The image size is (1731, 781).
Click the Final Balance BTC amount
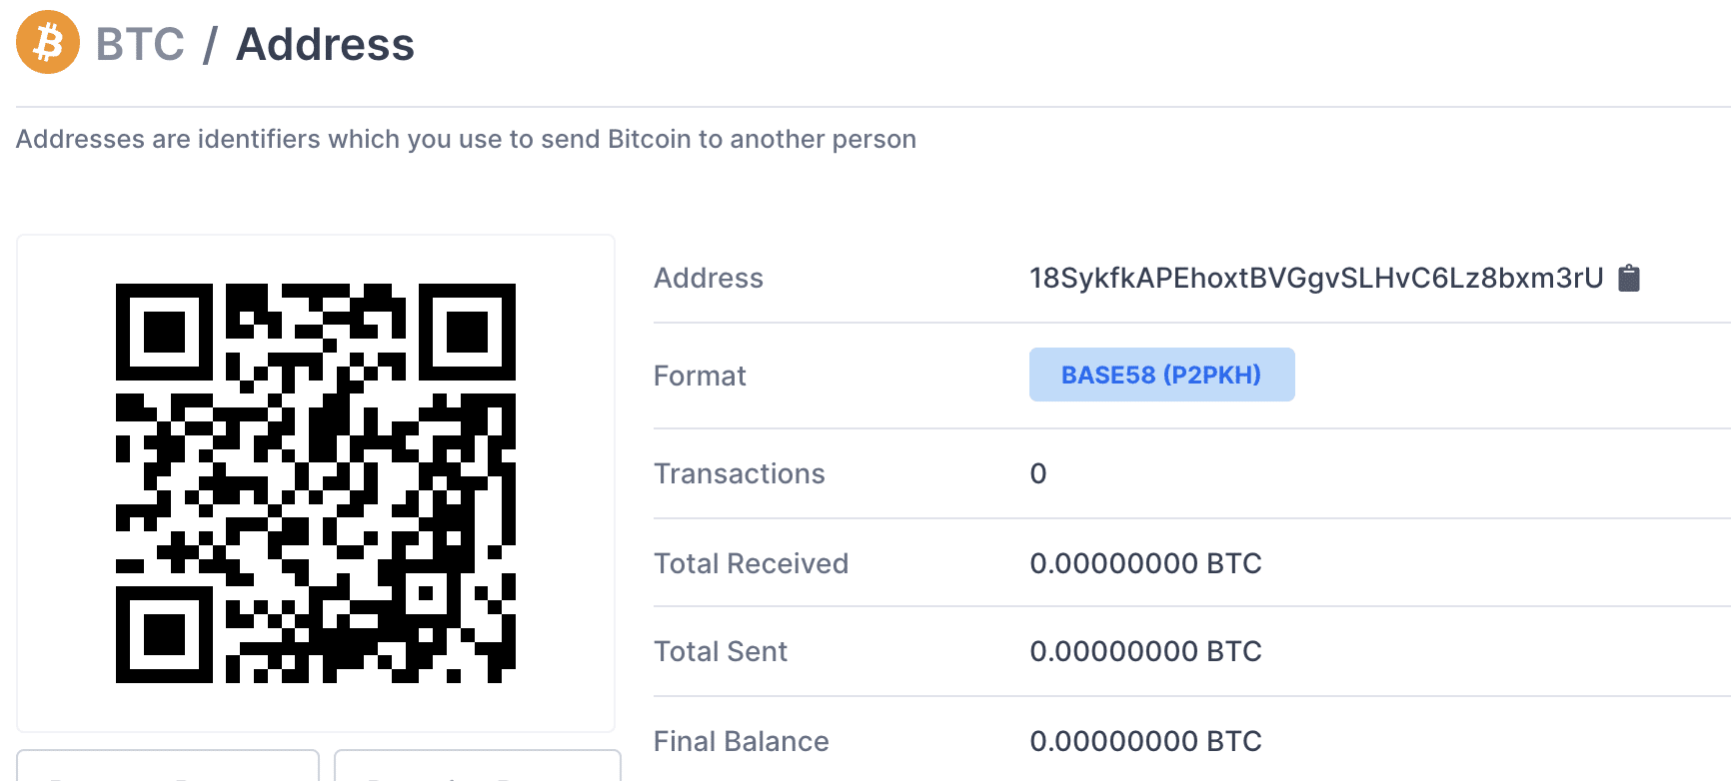point(1145,741)
